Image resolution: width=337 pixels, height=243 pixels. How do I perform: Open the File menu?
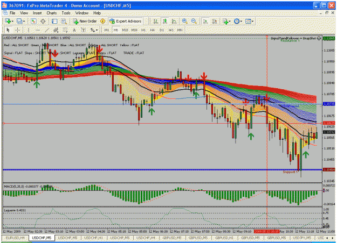12,13
